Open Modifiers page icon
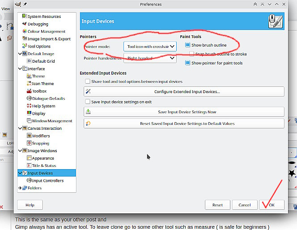Viewport: 297px width, 230px height. tap(29, 136)
